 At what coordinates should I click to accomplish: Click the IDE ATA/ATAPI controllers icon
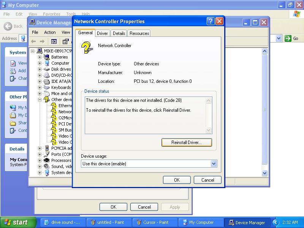tap(47, 81)
